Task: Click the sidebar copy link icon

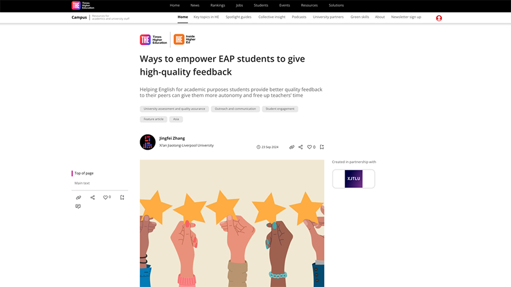Action: (78, 197)
